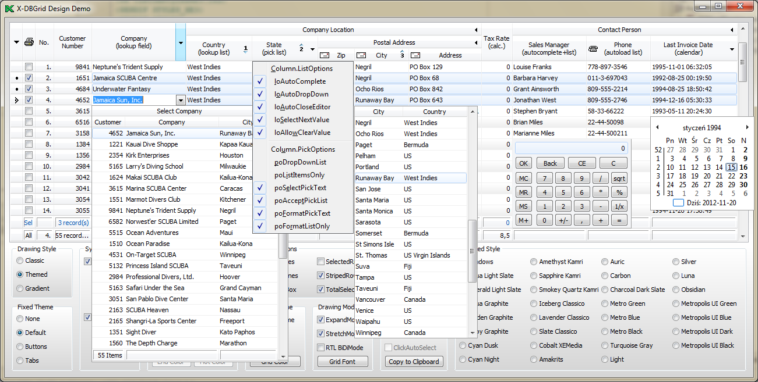Image resolution: width=758 pixels, height=382 pixels.
Task: Collapse the Company Location column band
Action: click(x=477, y=30)
